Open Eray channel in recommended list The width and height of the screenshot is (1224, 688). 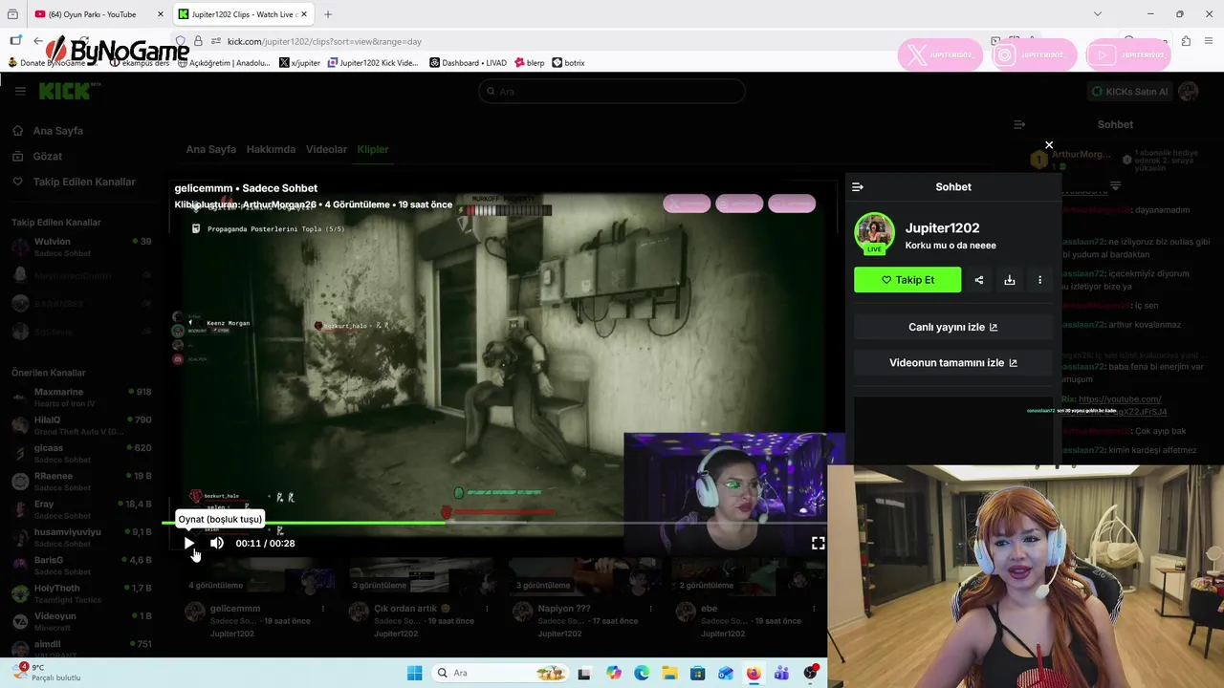pos(81,509)
